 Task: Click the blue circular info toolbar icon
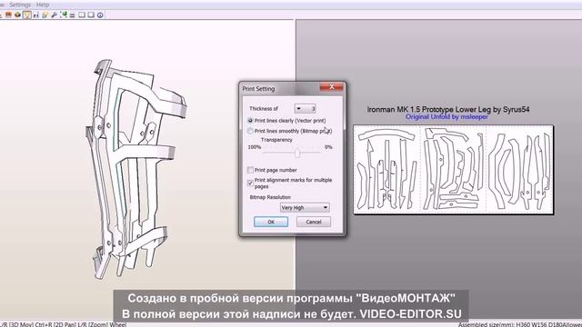100,15
